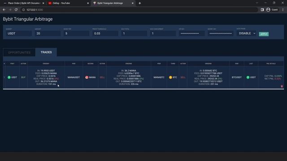Click the 'OUT: 36.21375 MANA' line
Screen dimensions: 287x161
click(46, 81)
